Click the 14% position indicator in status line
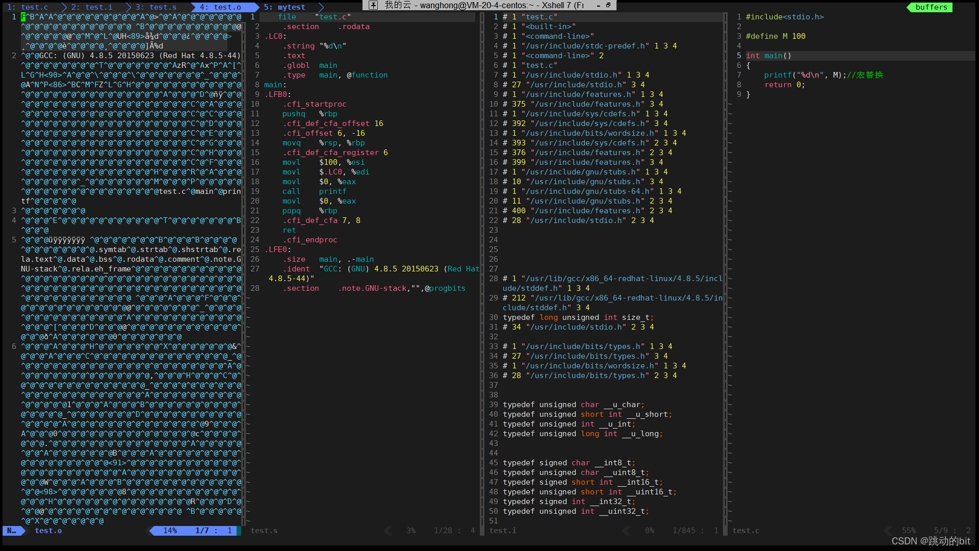This screenshot has height=551, width=979. tap(170, 531)
